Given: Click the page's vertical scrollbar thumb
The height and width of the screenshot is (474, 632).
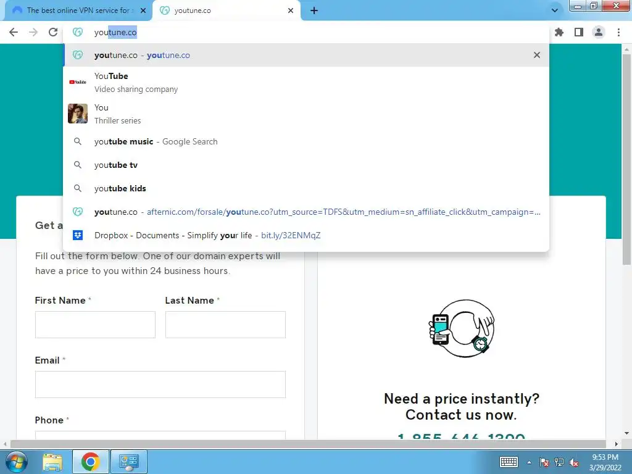Looking at the screenshot, I should [626, 159].
